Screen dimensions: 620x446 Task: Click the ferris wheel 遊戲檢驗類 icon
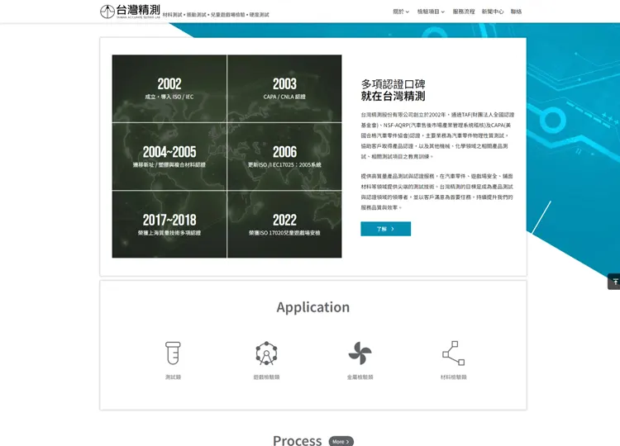pyautogui.click(x=266, y=353)
